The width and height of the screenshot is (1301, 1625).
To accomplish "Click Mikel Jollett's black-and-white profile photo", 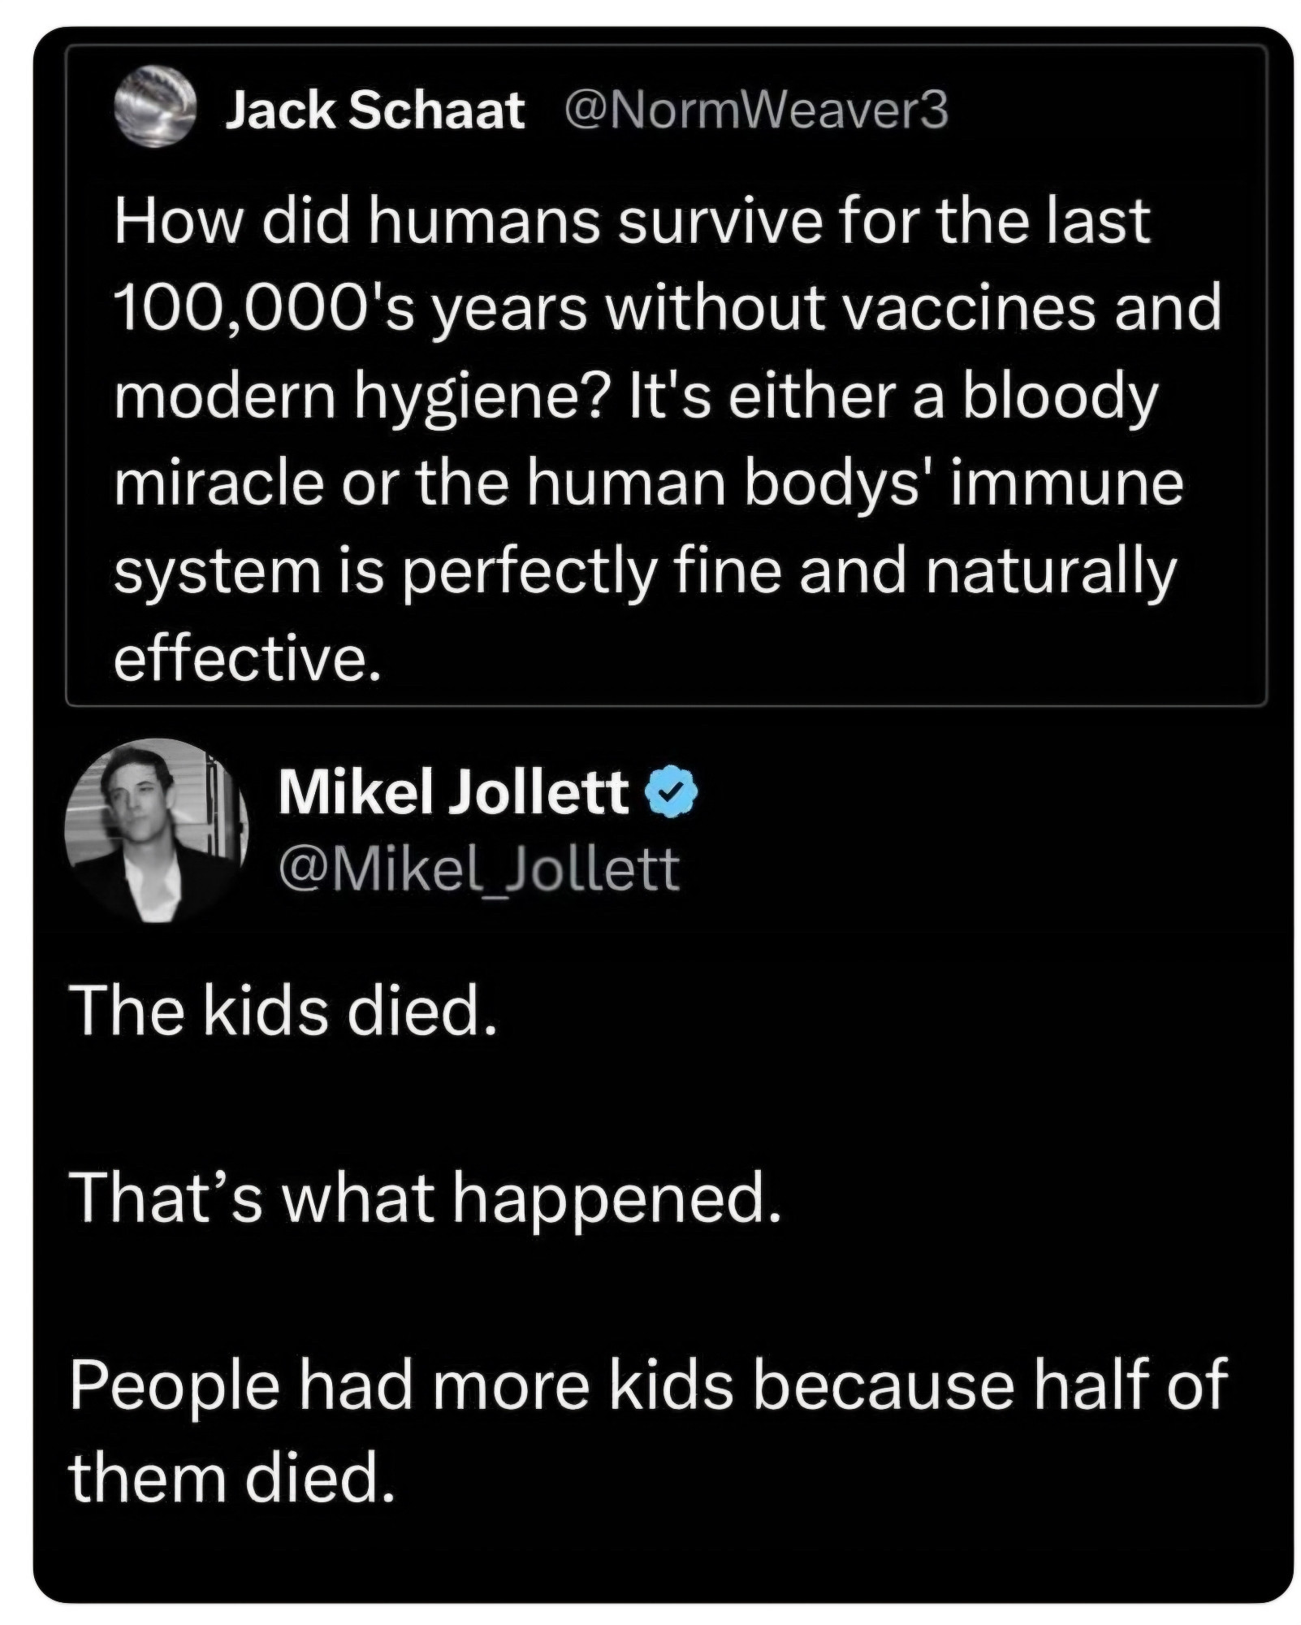I will tap(157, 830).
